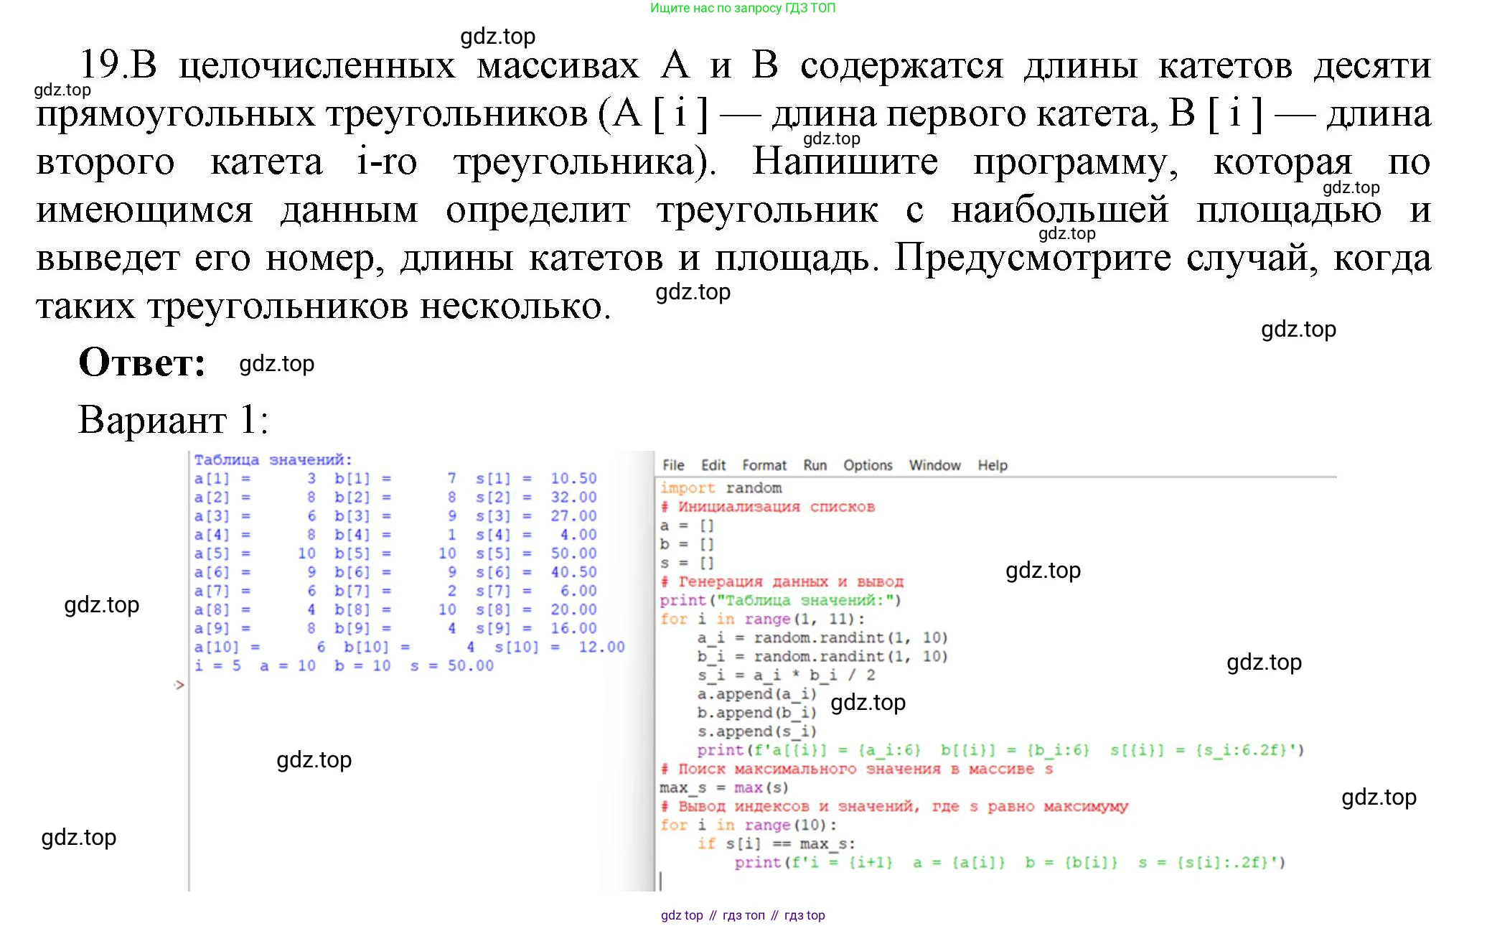Open the Window menu
The height and width of the screenshot is (926, 1487).
934,465
